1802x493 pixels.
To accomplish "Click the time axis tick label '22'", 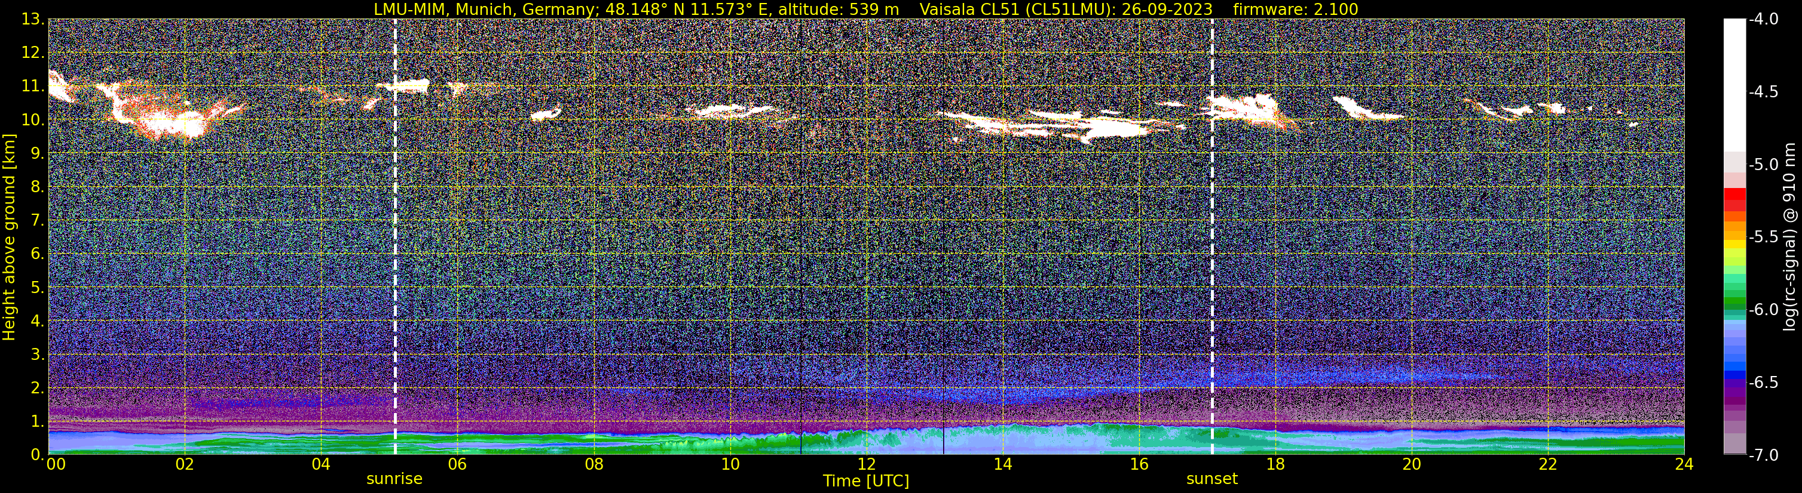I will pos(1548,464).
